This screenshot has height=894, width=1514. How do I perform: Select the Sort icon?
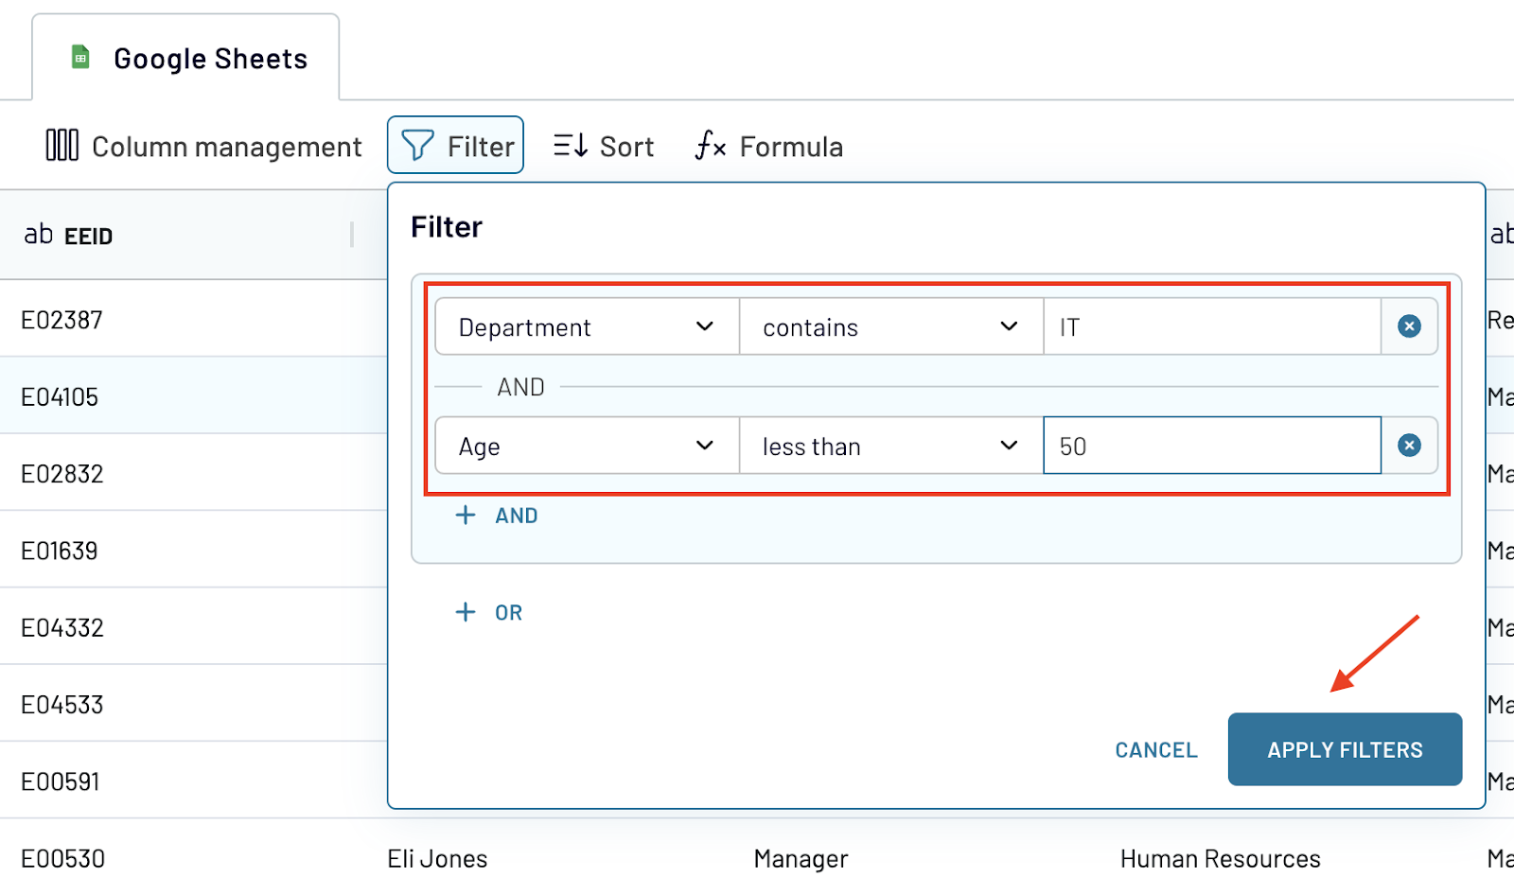tap(569, 145)
